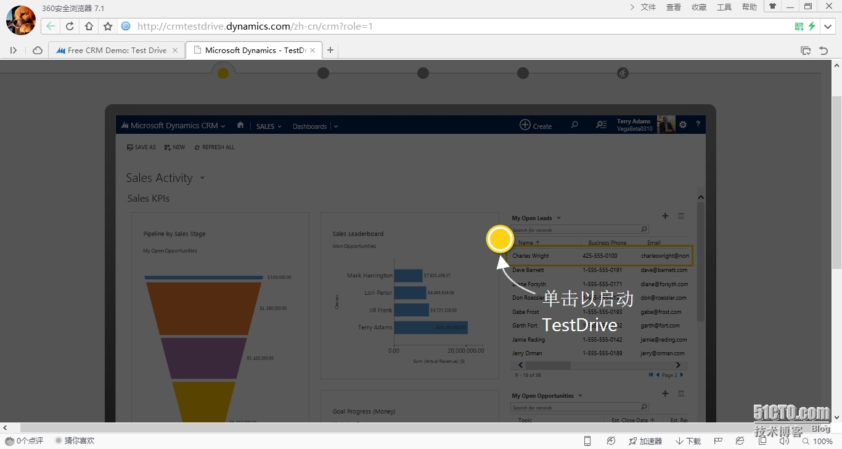842x449 pixels.
Task: Sort leads by the Name column header
Action: click(x=529, y=243)
